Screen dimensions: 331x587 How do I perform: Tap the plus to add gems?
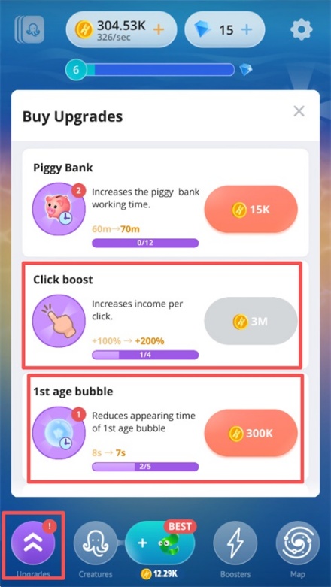coord(246,29)
